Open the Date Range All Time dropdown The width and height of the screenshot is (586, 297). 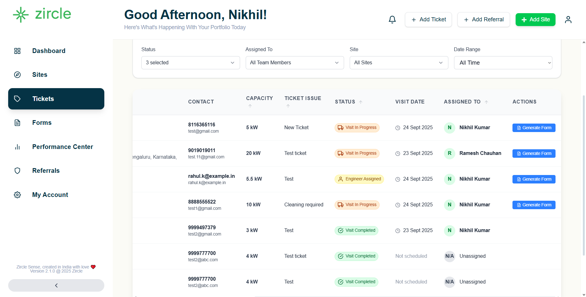point(503,63)
